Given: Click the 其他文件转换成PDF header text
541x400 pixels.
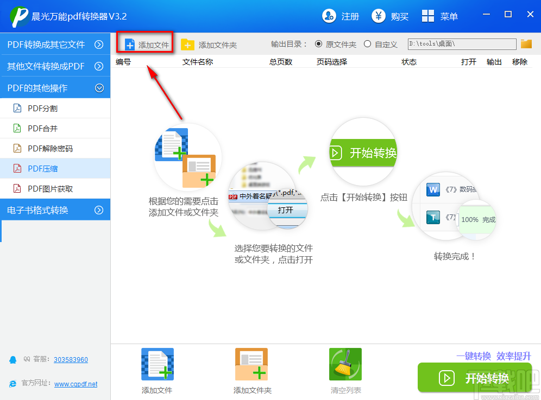Looking at the screenshot, I should pos(46,66).
